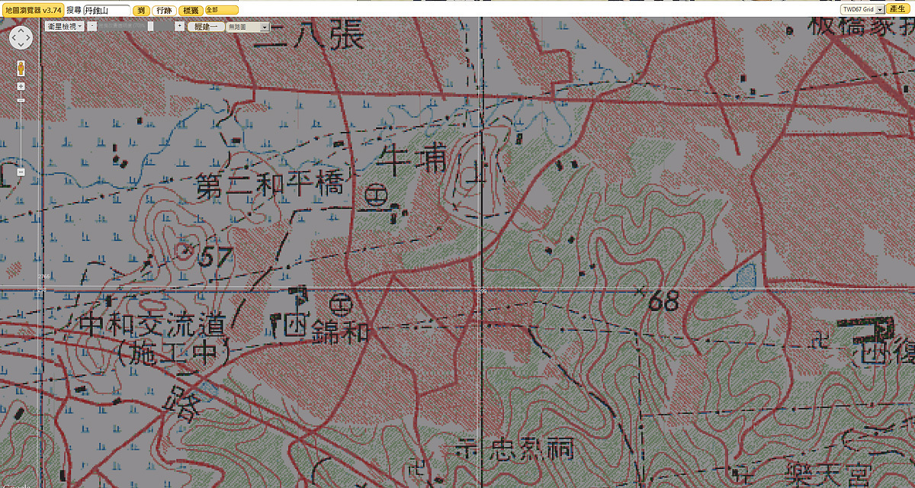Open the 行跡 track button
The image size is (915, 488).
pyautogui.click(x=164, y=11)
